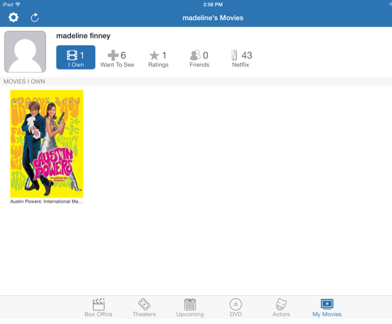Screen dimensions: 392x324
Task: Click the Austin Powers title caption
Action: tap(47, 201)
